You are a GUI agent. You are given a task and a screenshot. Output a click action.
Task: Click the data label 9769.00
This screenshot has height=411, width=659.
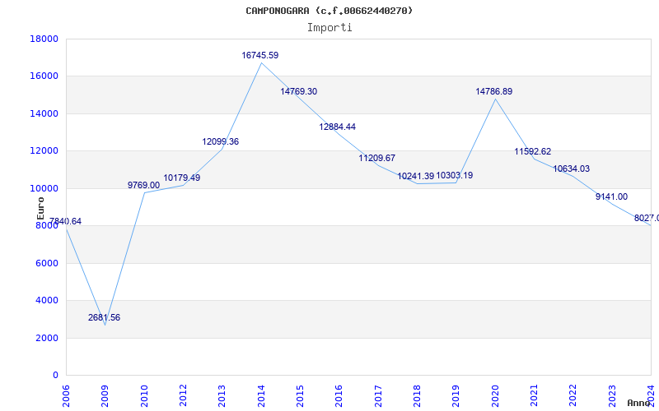point(143,185)
